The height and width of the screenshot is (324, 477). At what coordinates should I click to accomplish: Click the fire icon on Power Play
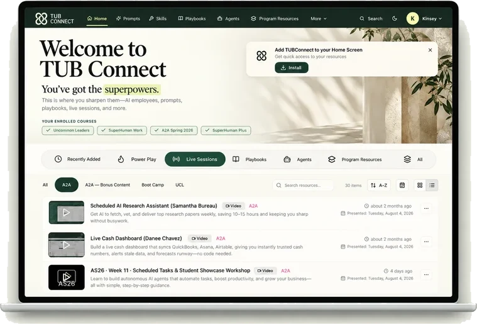121,159
